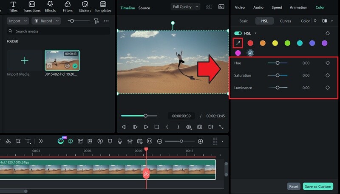Open preview volume speaker control

210,127
